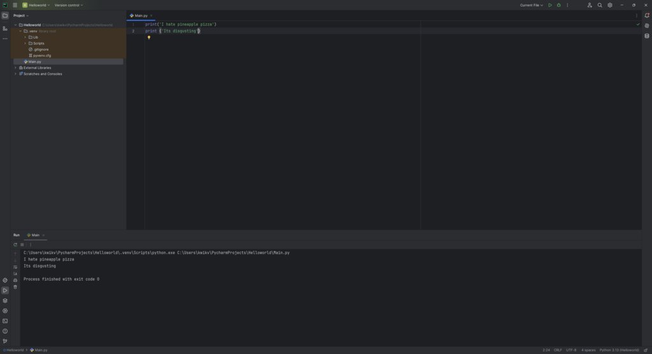Open the Current File run configuration dropdown
Screen dimensions: 652x354
click(532, 5)
